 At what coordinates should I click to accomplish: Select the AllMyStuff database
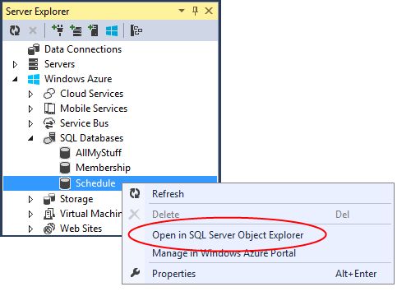pyautogui.click(x=99, y=153)
